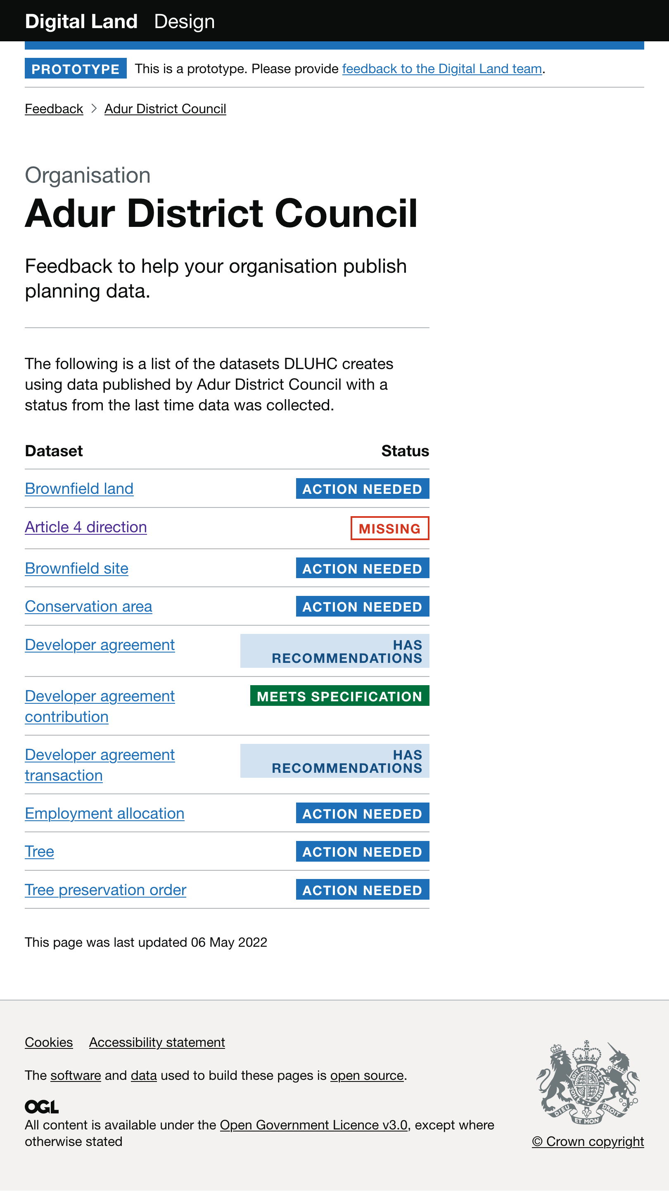Click the green Meets Specification tag
This screenshot has height=1191, width=669.
(x=339, y=696)
